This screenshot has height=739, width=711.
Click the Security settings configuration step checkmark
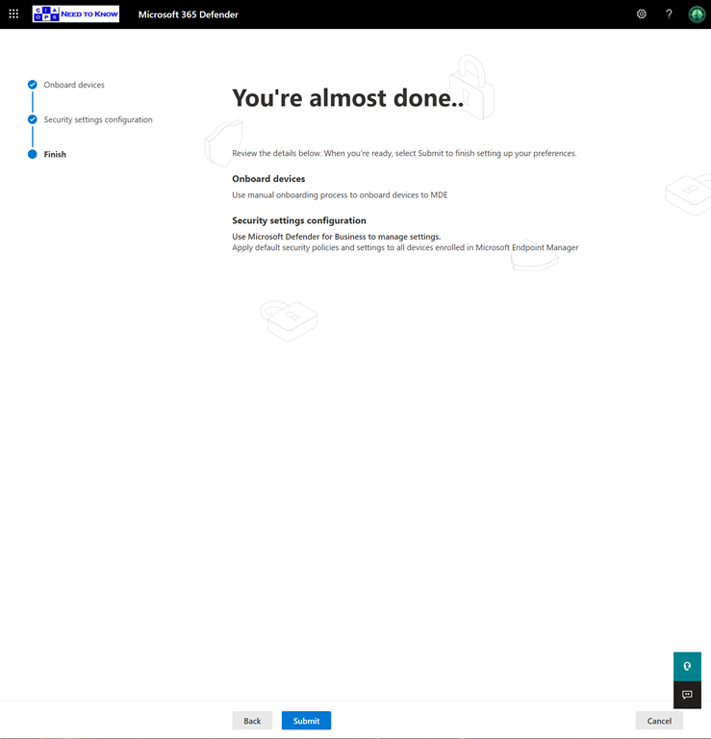[x=33, y=119]
